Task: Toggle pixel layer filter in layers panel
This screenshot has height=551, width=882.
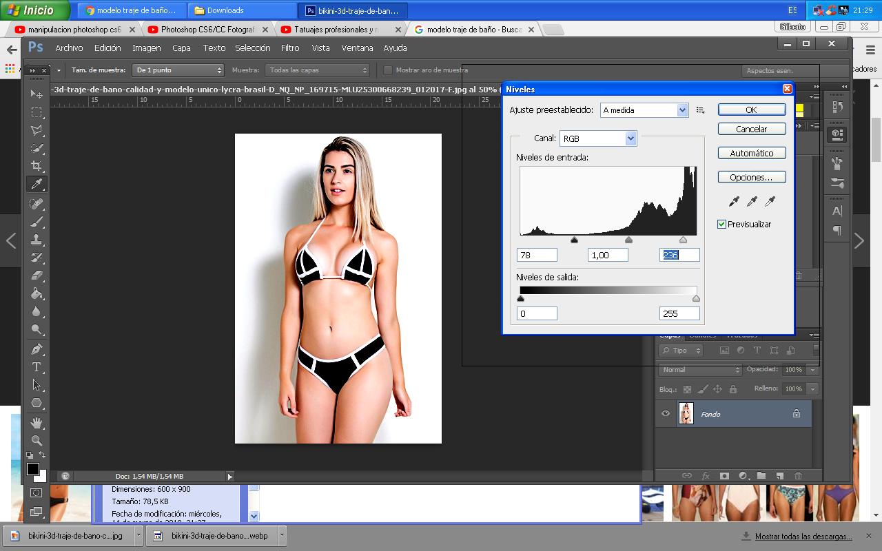Action: pyautogui.click(x=724, y=351)
